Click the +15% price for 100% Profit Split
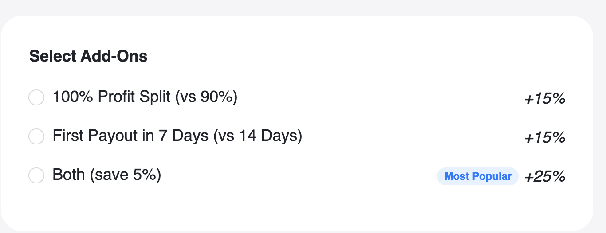This screenshot has height=233, width=606. pos(545,99)
